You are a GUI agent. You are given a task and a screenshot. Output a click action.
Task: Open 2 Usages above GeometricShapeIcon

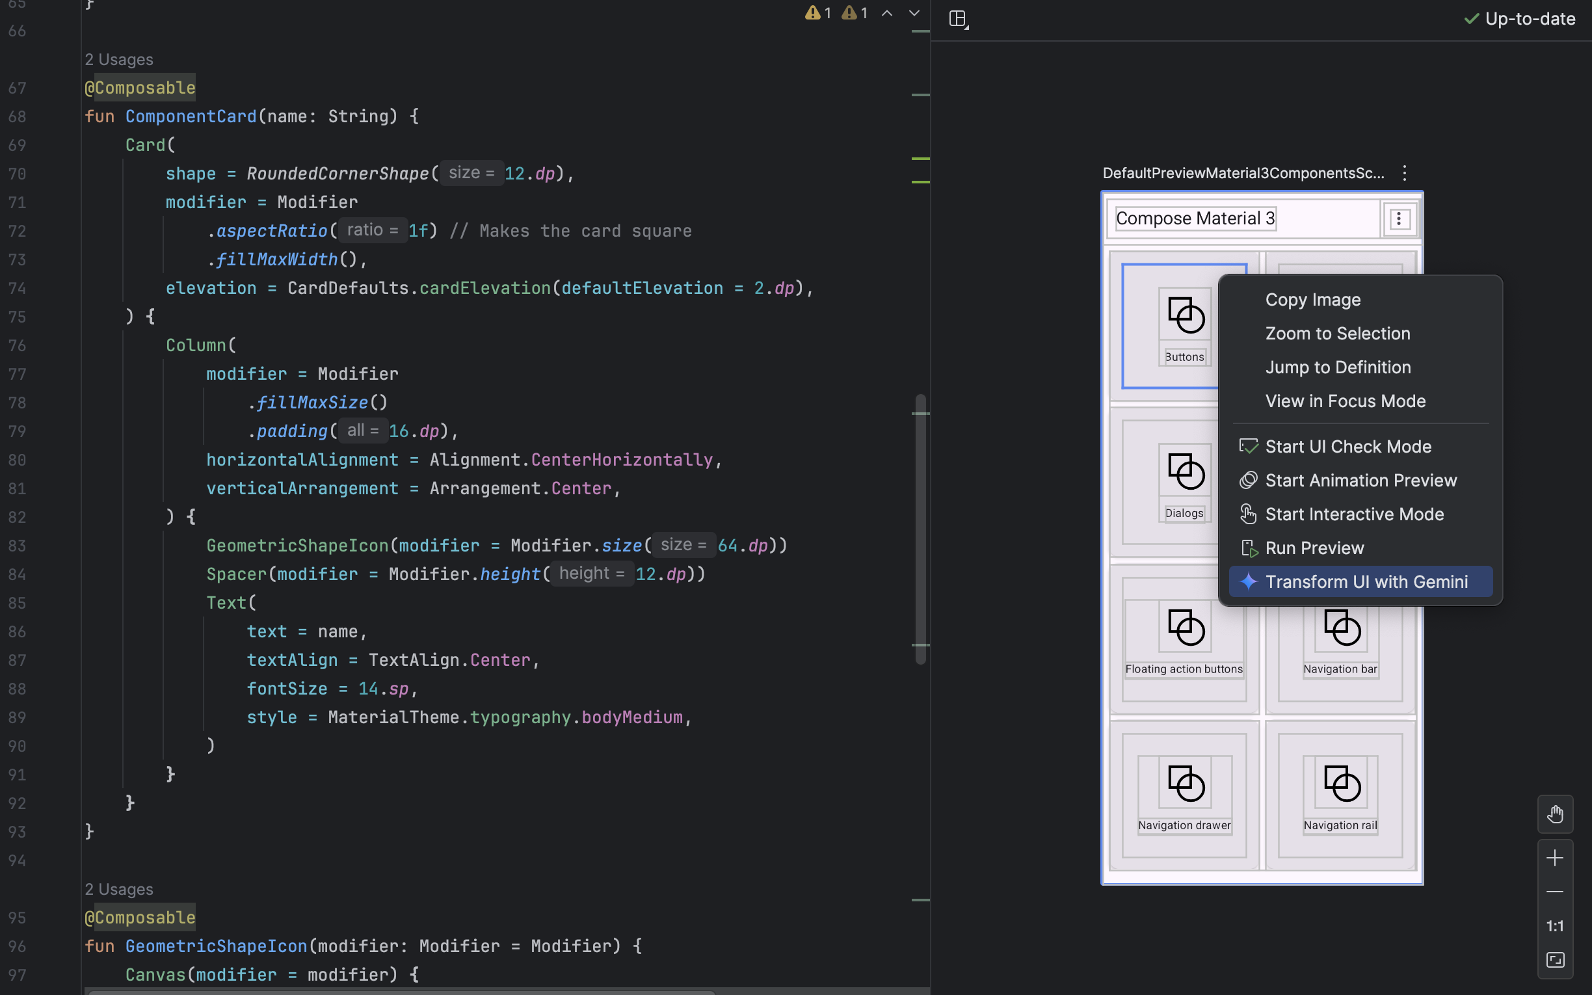tap(119, 888)
